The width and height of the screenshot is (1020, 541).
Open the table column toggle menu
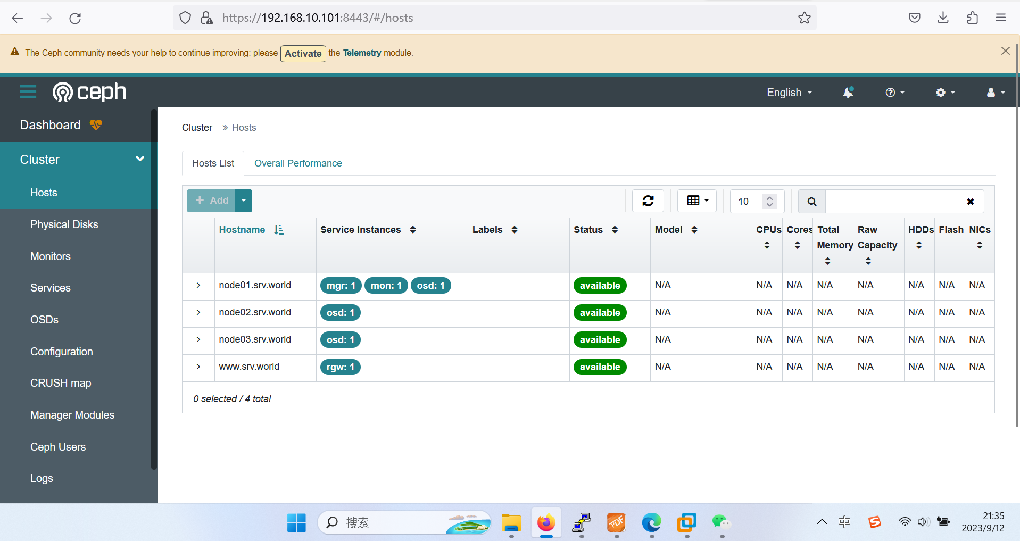(697, 201)
